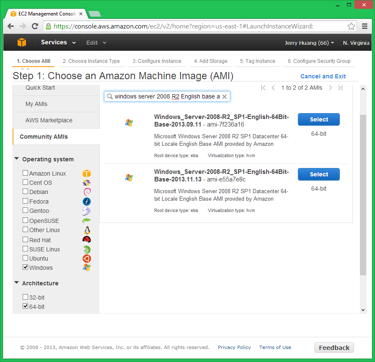Open the Edit dropdown menu
The height and width of the screenshot is (362, 375).
(96, 43)
